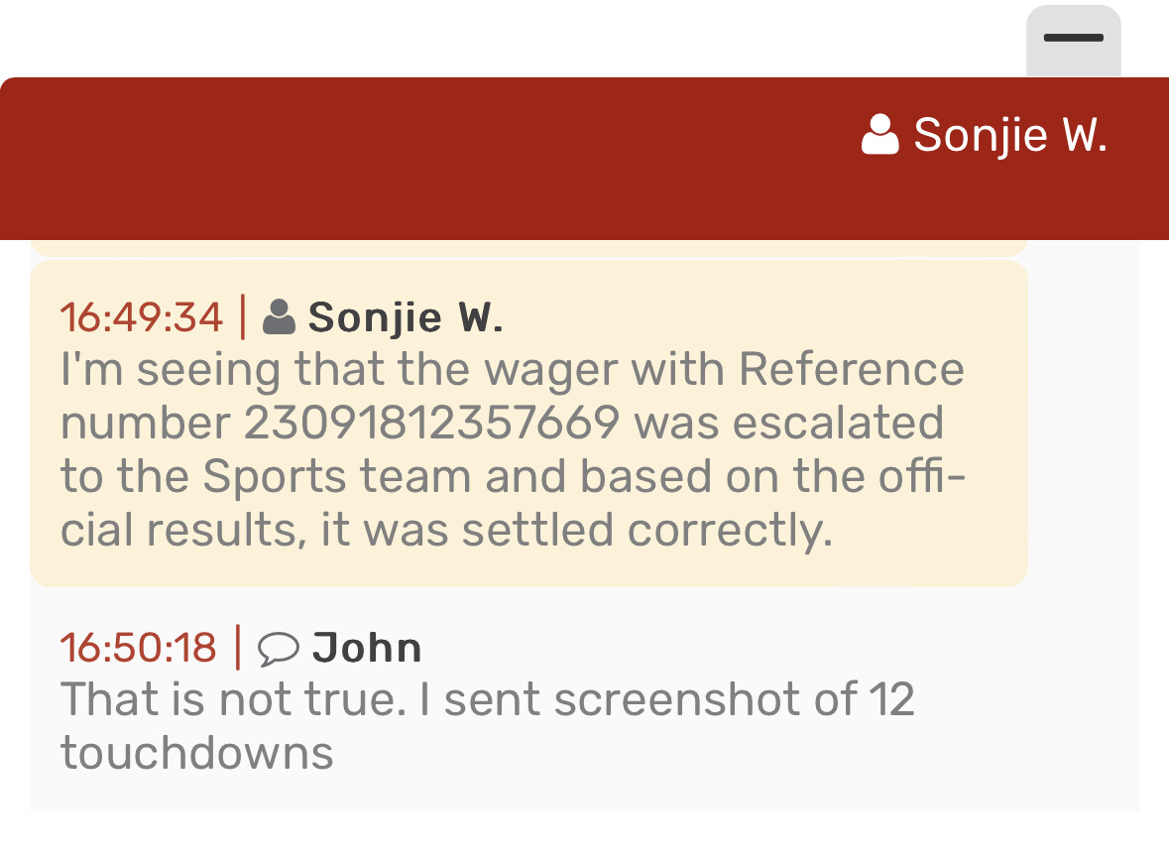Click the person icon beside Sonjie W.'s message

[280, 316]
